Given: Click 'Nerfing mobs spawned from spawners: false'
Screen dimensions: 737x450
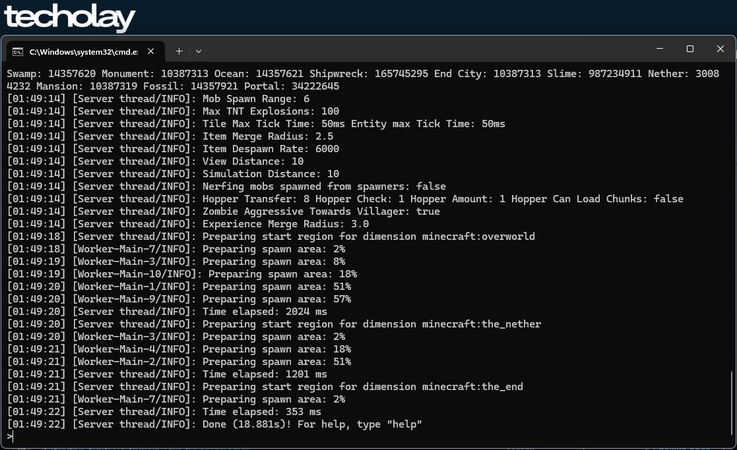Looking at the screenshot, I should point(226,186).
